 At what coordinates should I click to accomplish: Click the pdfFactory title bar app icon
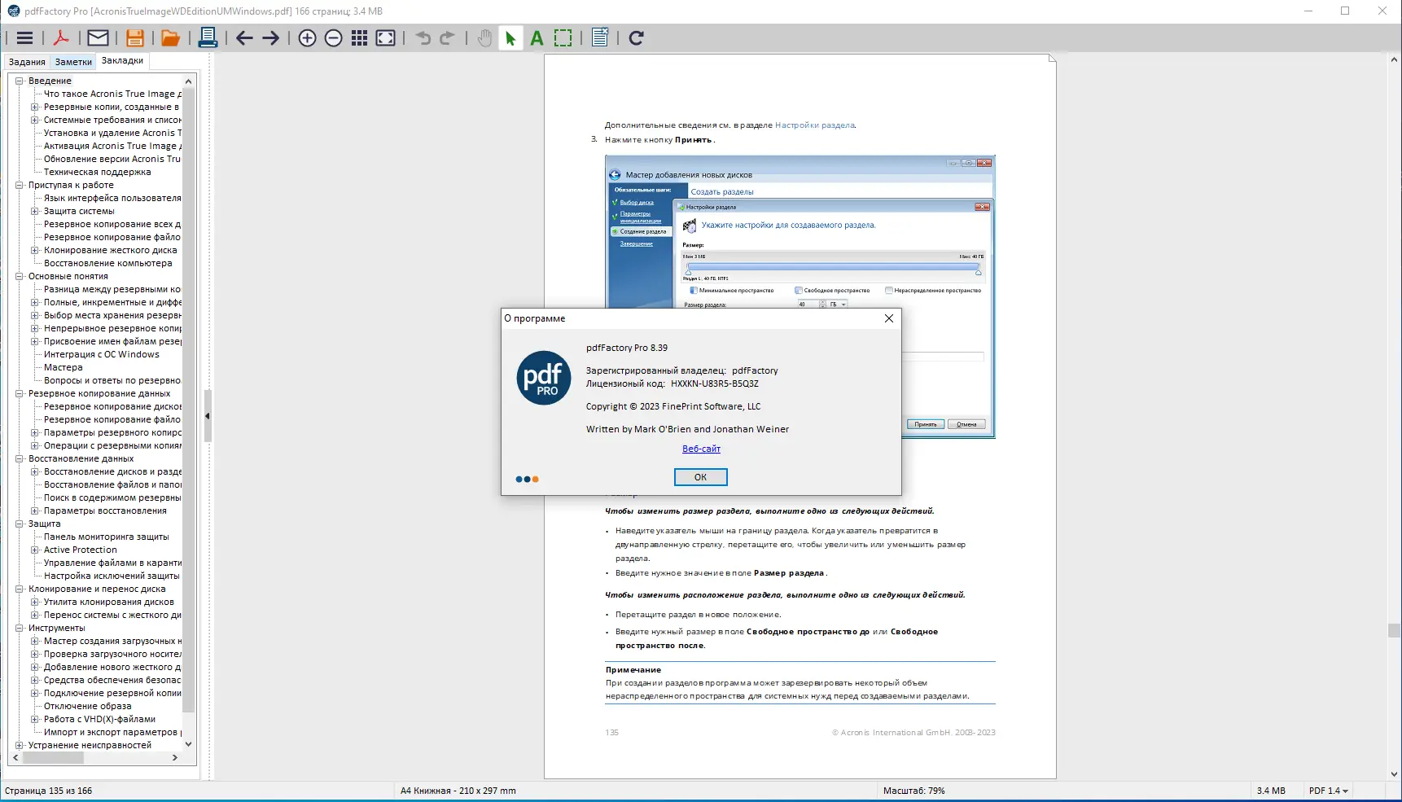[14, 11]
